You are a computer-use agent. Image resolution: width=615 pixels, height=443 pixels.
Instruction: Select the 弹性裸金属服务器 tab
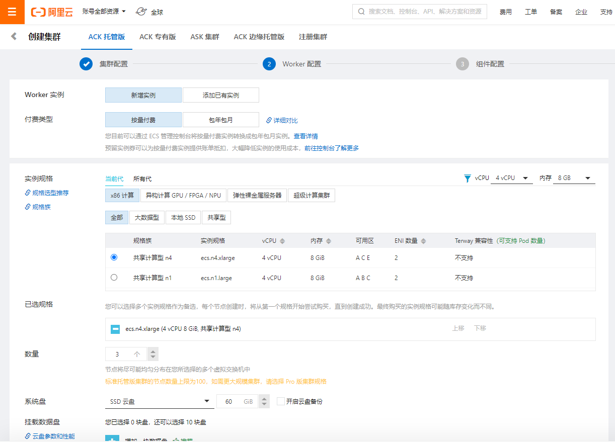click(x=257, y=195)
